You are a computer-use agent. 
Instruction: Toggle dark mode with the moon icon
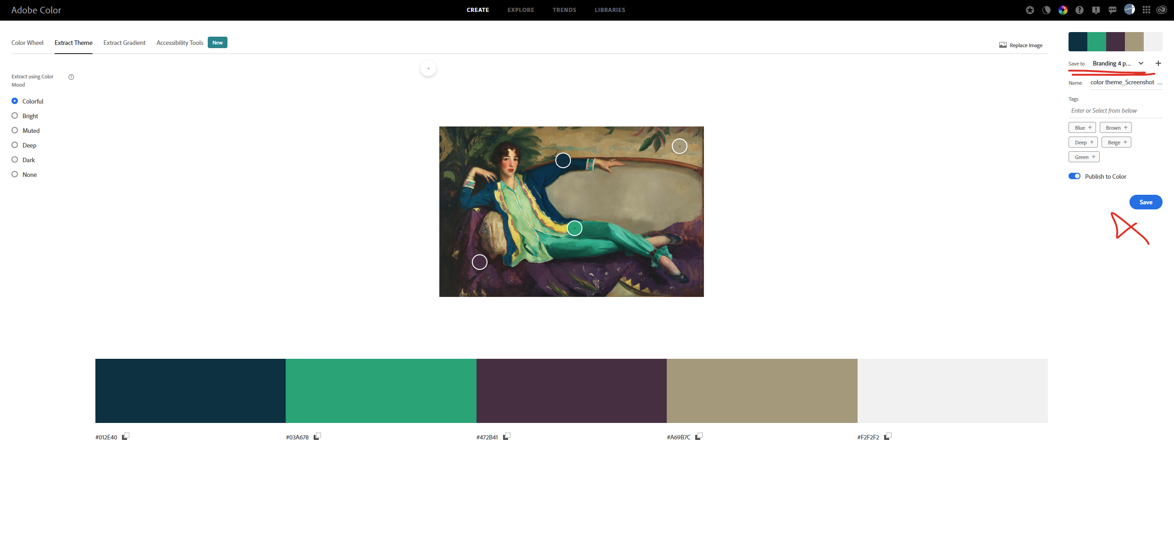(x=1047, y=10)
